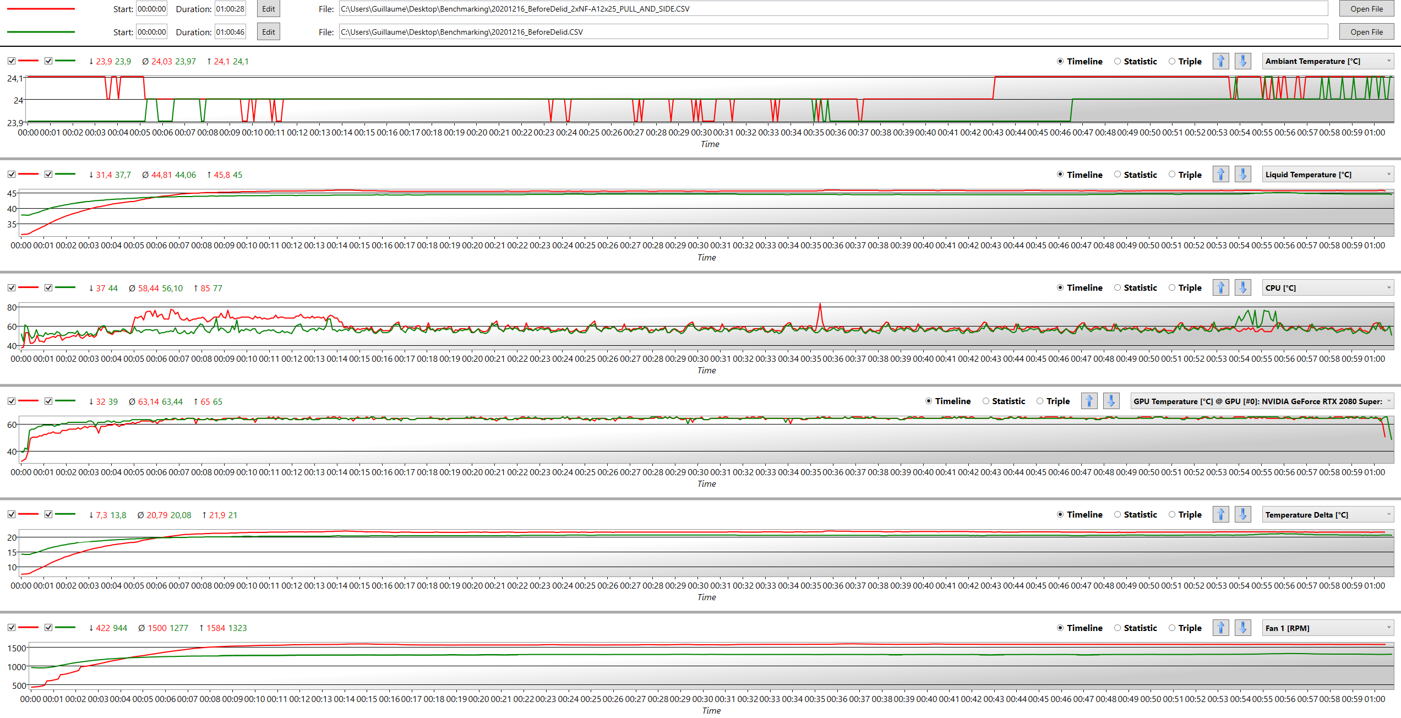Uncheck the red series in Ambiant Temperature chart
The image size is (1401, 718).
point(12,61)
